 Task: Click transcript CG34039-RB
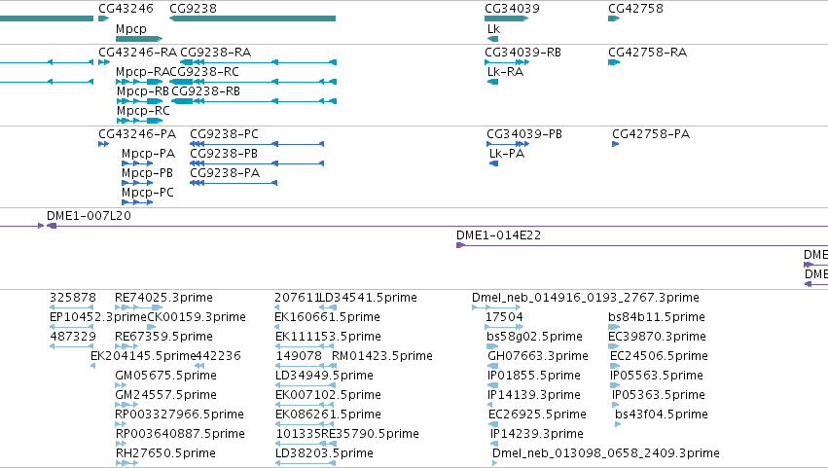point(522,53)
